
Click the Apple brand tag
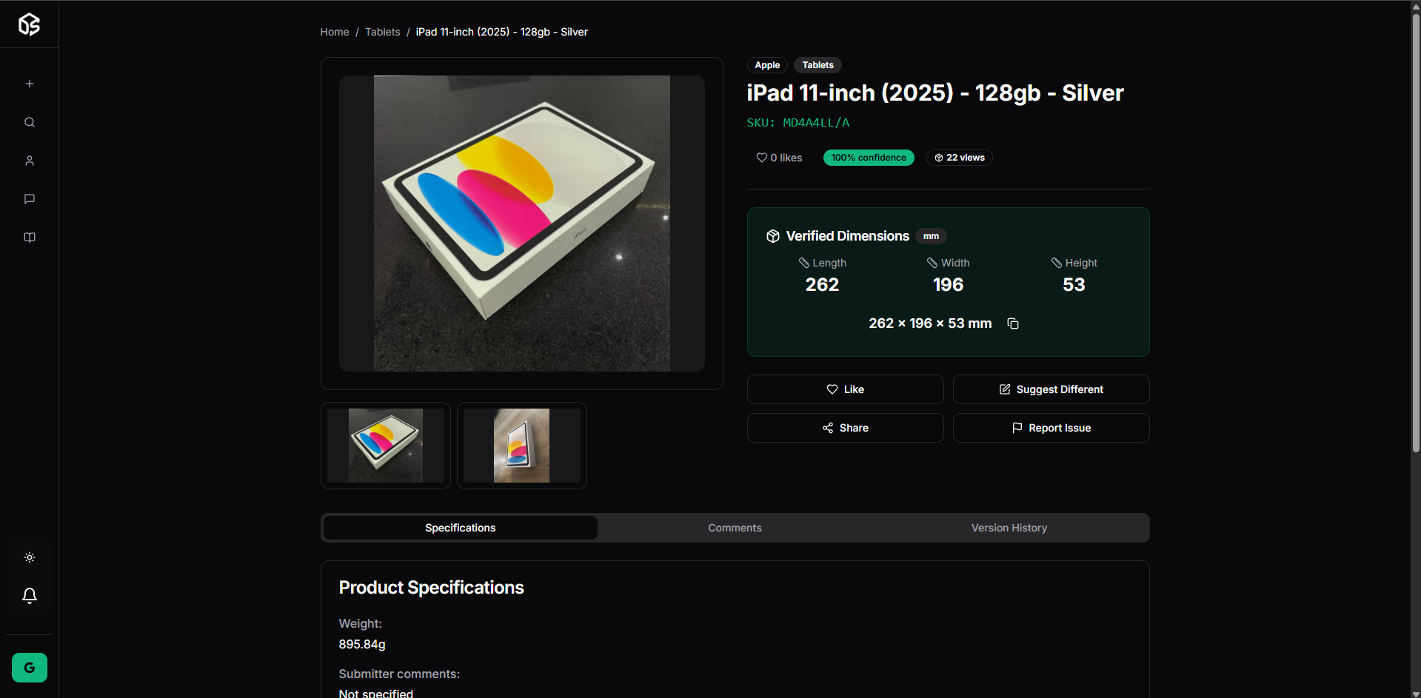[767, 65]
